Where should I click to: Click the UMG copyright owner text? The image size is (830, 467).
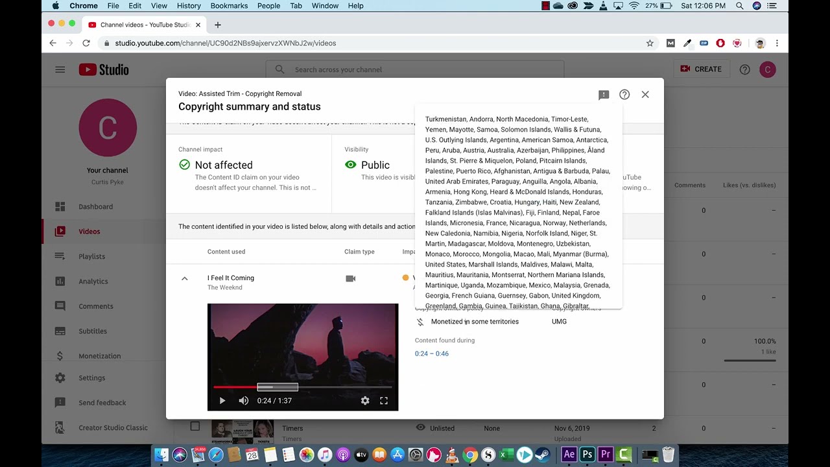point(559,322)
